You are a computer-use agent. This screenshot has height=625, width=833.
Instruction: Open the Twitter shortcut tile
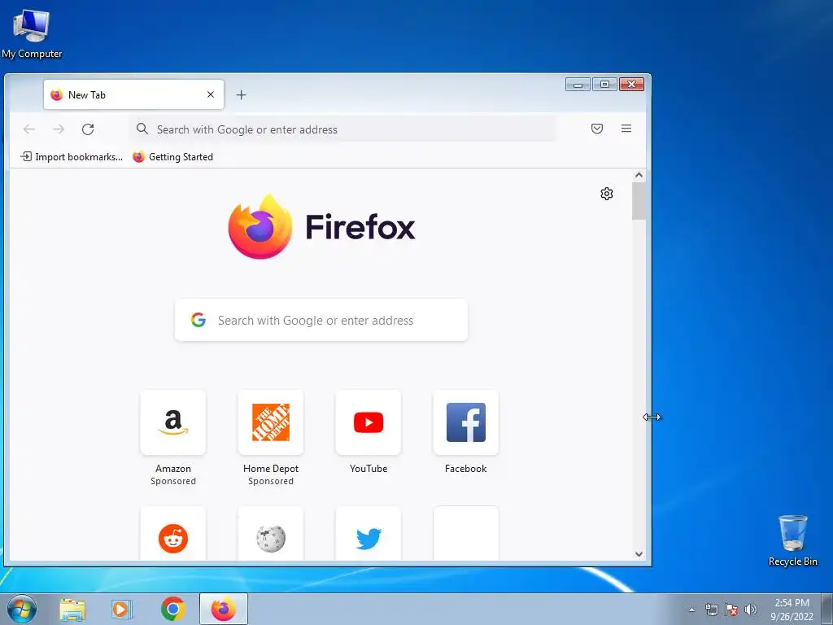point(369,534)
